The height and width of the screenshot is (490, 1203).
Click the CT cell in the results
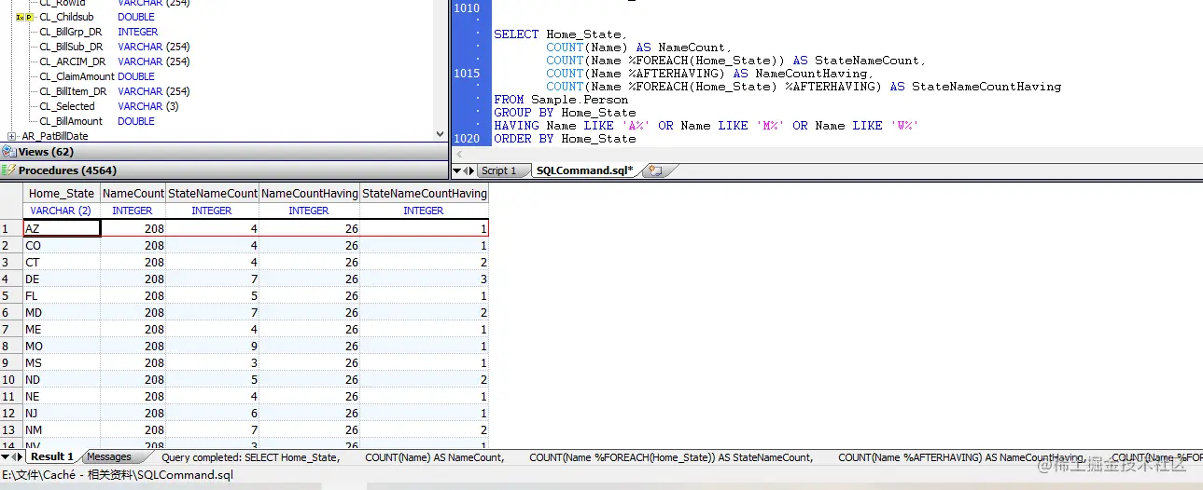62,262
